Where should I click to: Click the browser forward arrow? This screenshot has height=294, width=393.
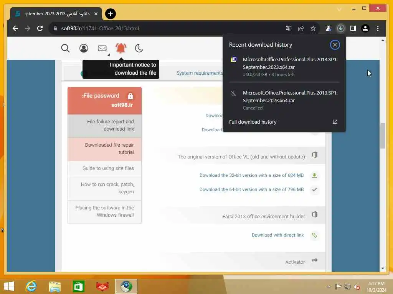pyautogui.click(x=28, y=28)
